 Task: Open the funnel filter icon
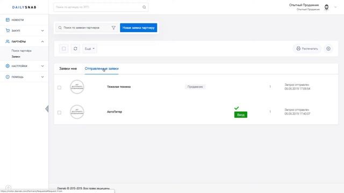point(113,28)
